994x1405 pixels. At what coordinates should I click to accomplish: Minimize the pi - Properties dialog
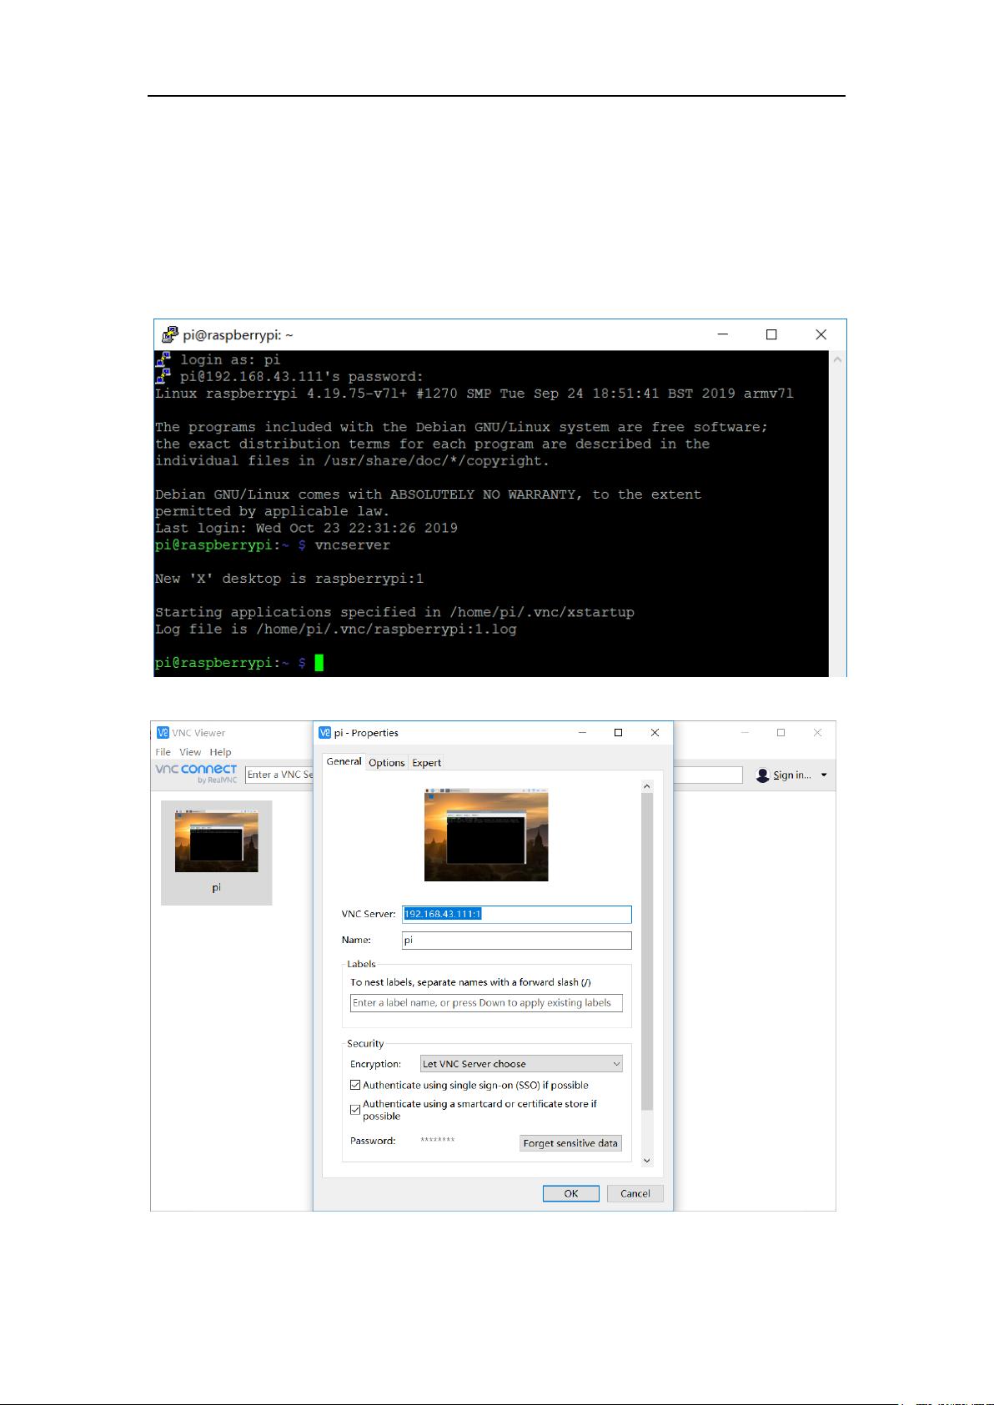[x=582, y=733]
